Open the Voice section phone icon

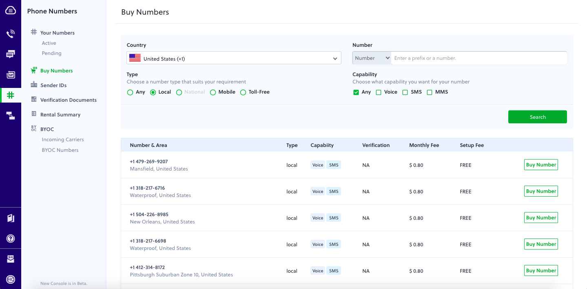11,34
